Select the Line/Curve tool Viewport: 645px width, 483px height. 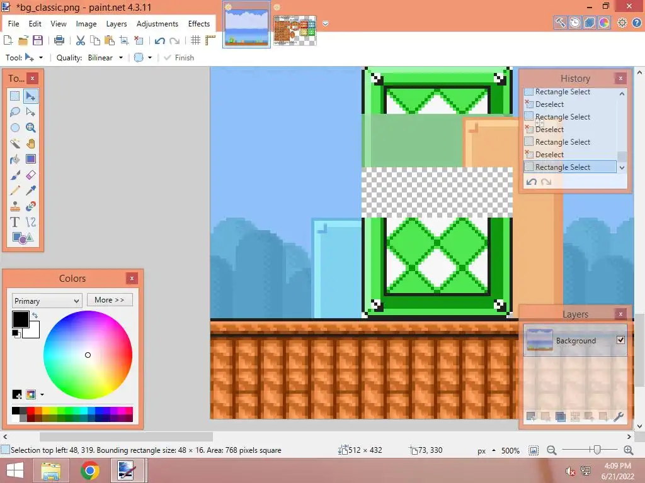[30, 222]
